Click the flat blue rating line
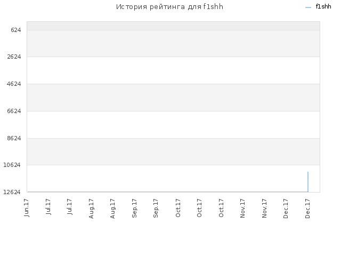Image resolution: width=341 pixels, height=256 pixels. 167,192
